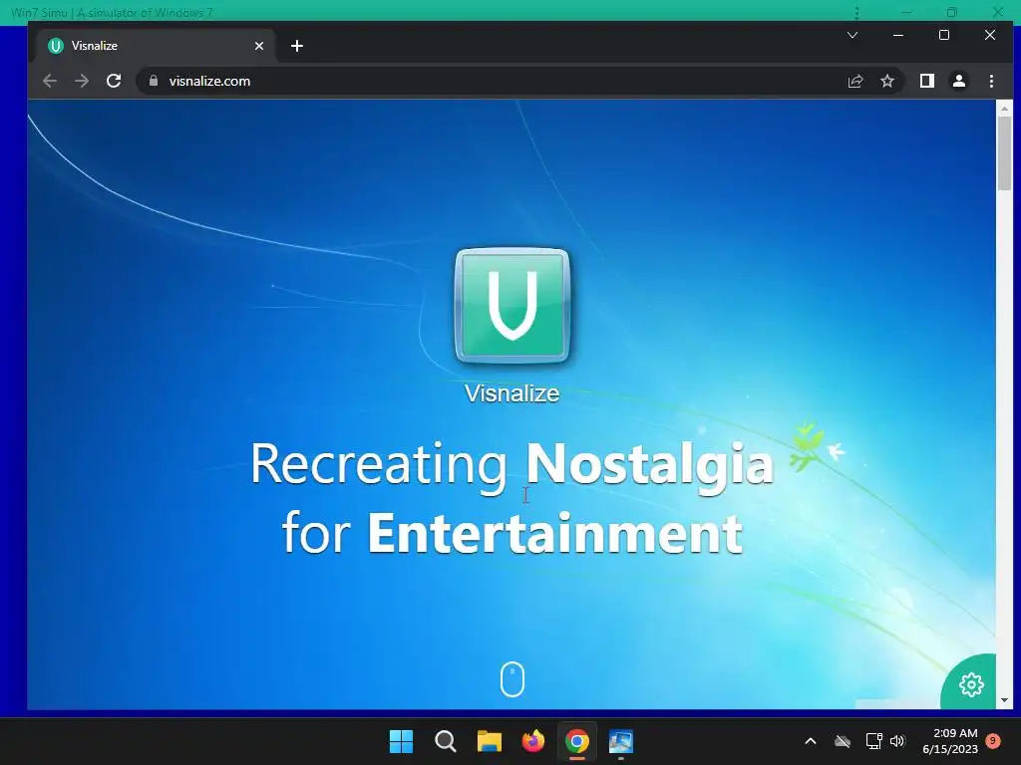This screenshot has width=1021, height=765.
Task: Open taskbar Search
Action: click(446, 741)
